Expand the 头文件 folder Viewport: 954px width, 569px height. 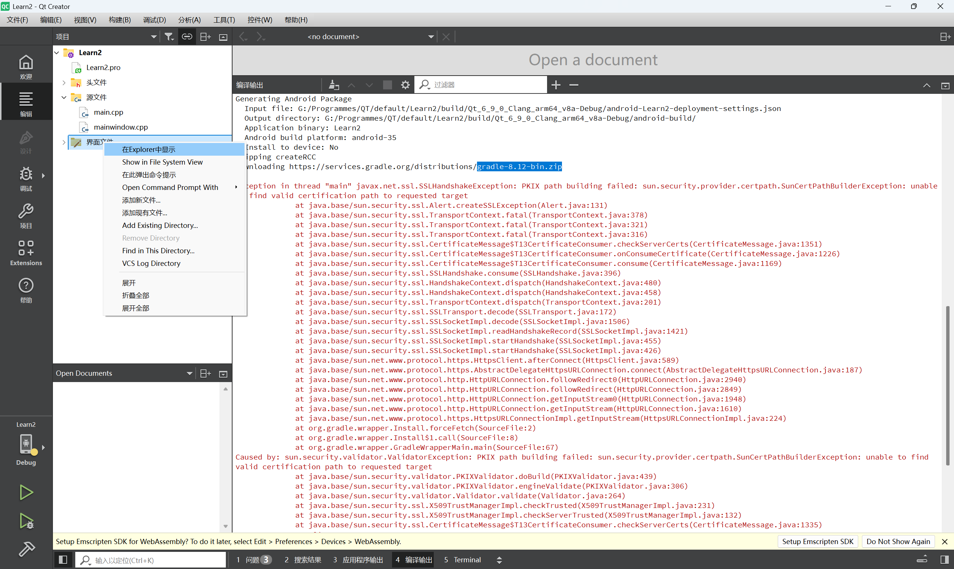[x=64, y=82]
